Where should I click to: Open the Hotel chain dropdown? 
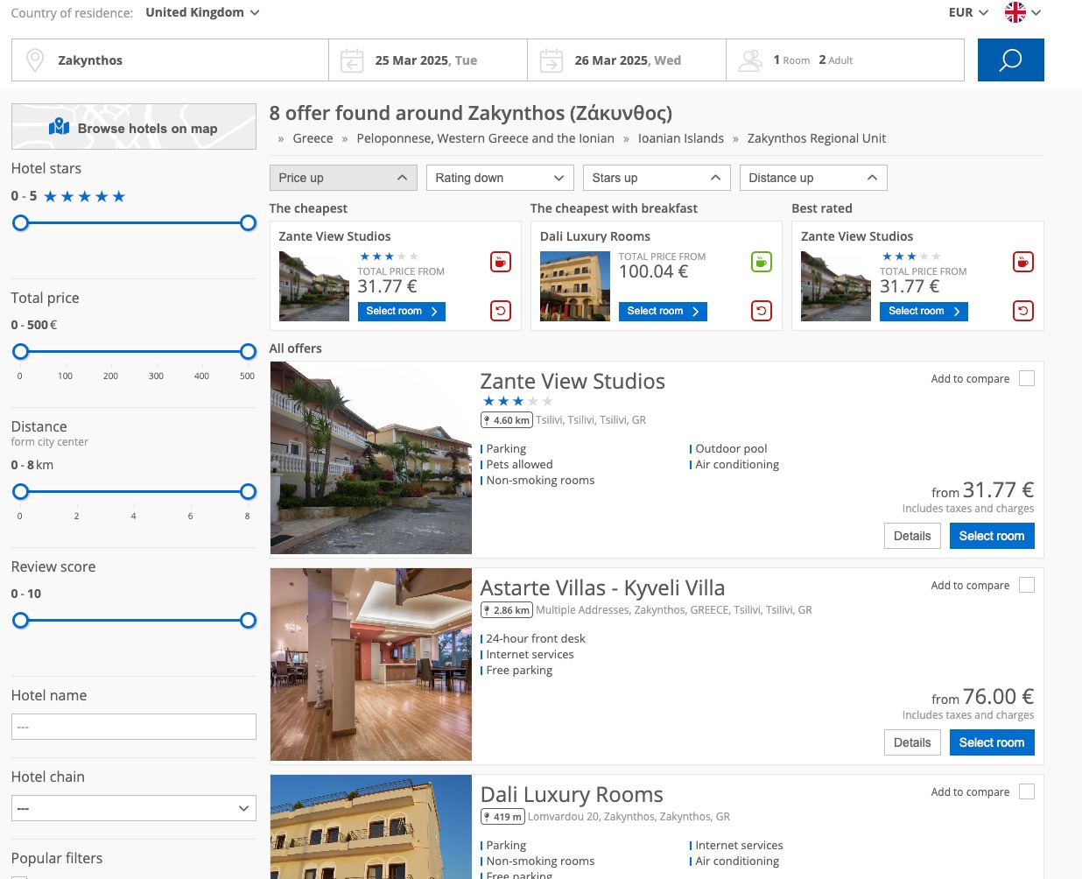[134, 808]
